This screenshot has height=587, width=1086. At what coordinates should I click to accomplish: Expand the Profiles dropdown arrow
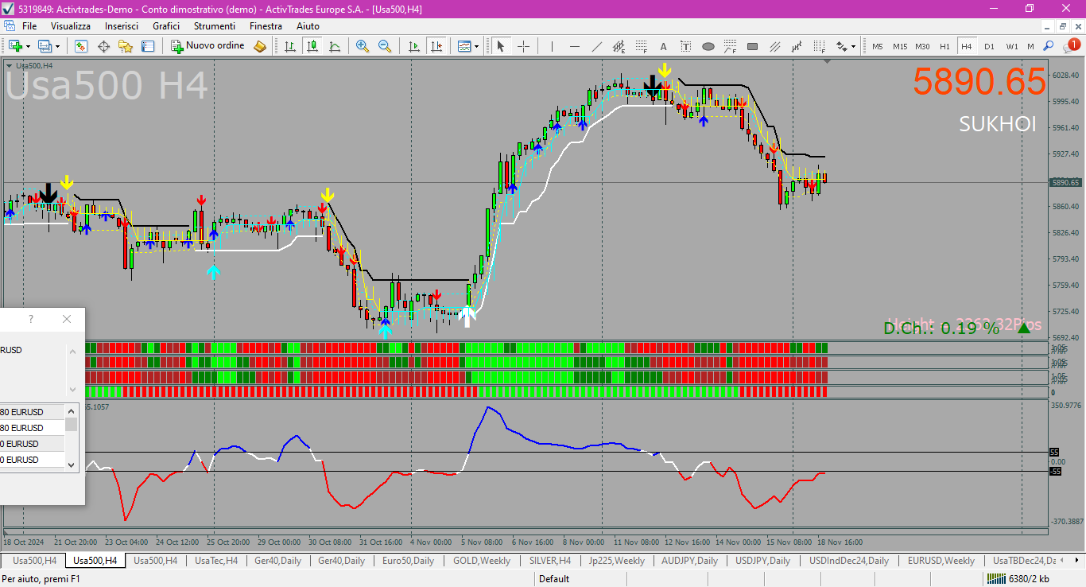point(57,46)
